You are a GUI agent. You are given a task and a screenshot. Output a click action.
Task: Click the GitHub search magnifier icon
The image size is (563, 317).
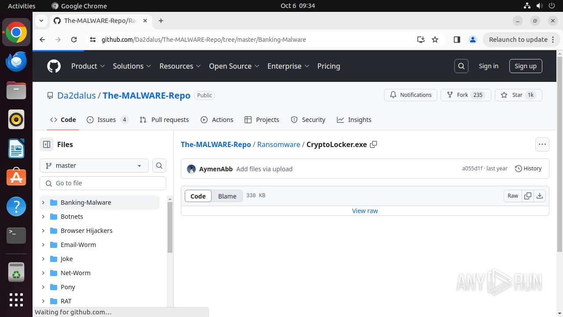(461, 66)
